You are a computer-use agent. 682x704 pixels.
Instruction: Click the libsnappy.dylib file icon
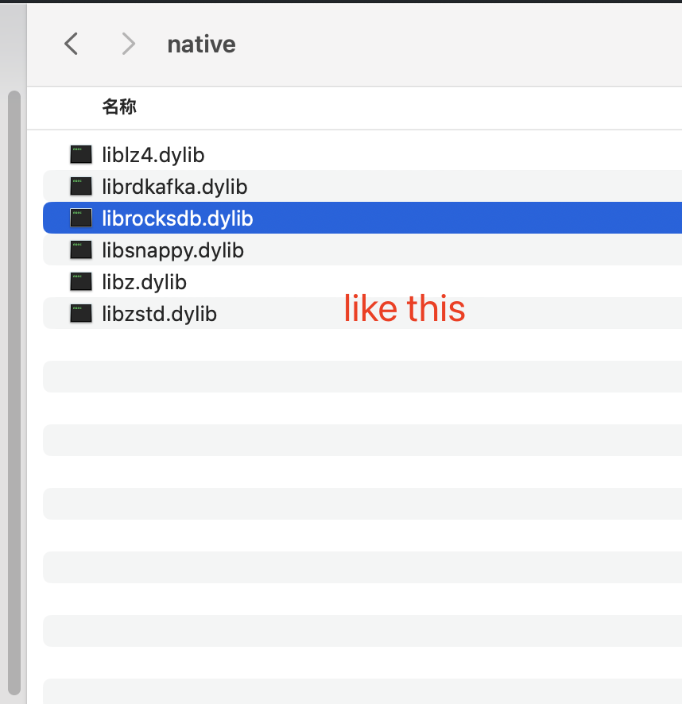pos(80,249)
